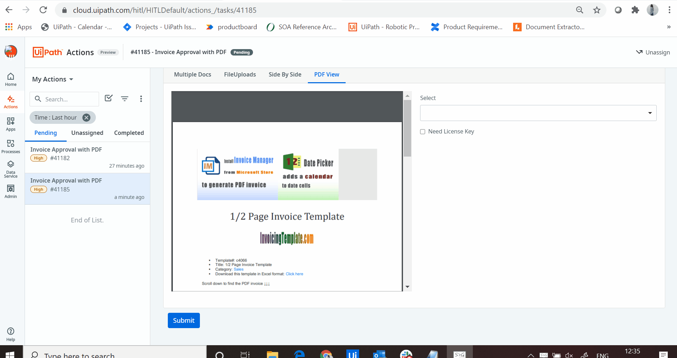Open the Admin section icon
The height and width of the screenshot is (358, 677).
pyautogui.click(x=11, y=191)
